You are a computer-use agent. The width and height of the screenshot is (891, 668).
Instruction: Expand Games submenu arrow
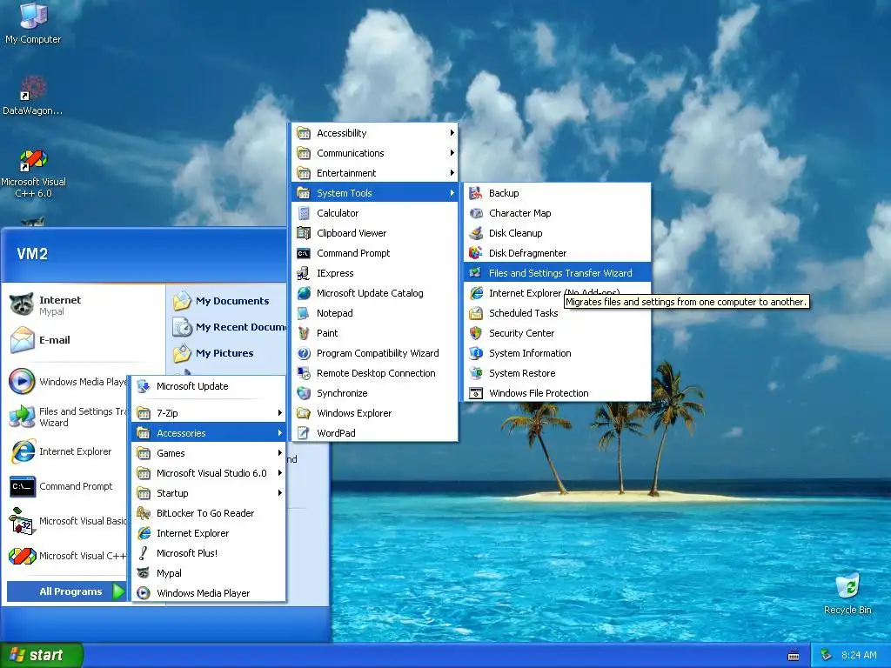(x=280, y=452)
